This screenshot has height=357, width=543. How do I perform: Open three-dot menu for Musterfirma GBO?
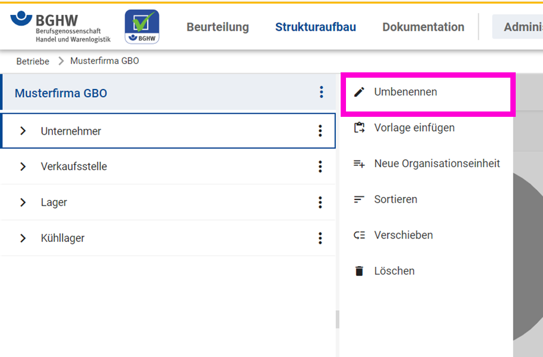point(321,92)
